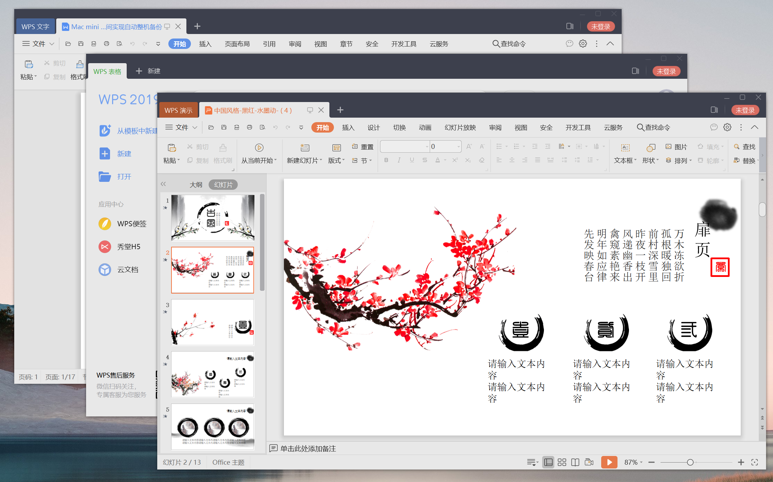
Task: Open the Design (设计) ribbon tab
Action: click(x=373, y=127)
